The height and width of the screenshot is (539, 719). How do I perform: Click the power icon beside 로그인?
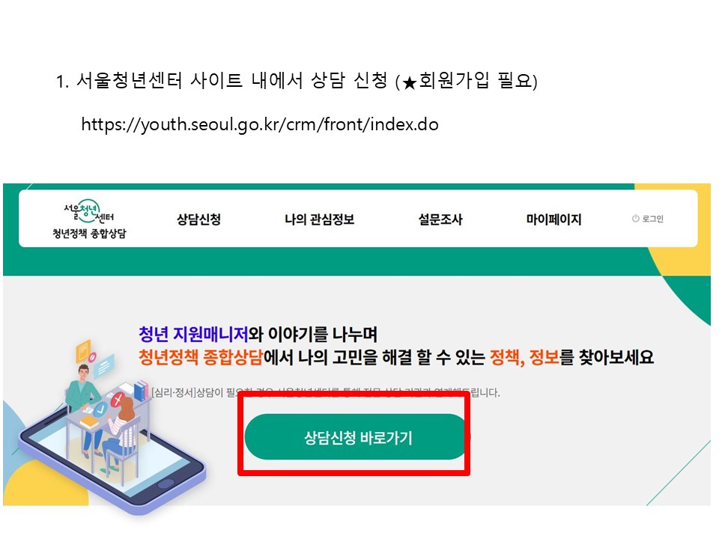(x=636, y=219)
